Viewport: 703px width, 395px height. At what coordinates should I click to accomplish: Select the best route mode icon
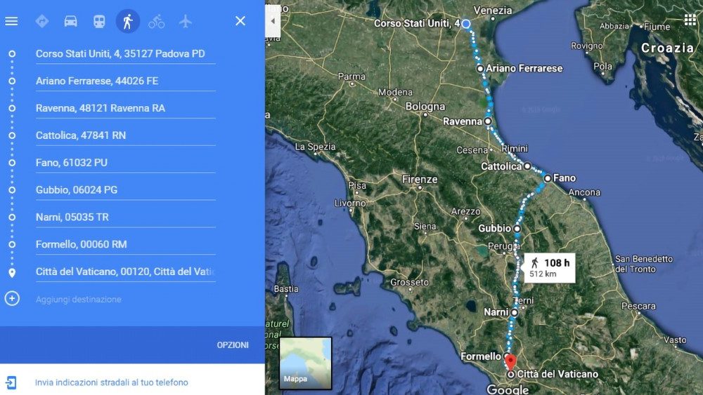tap(42, 21)
